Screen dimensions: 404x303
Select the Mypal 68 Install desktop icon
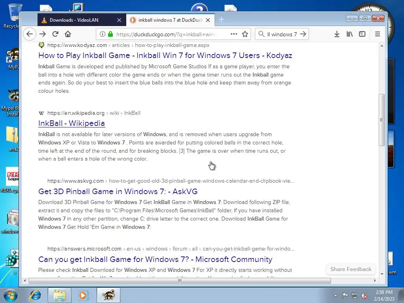click(10, 103)
